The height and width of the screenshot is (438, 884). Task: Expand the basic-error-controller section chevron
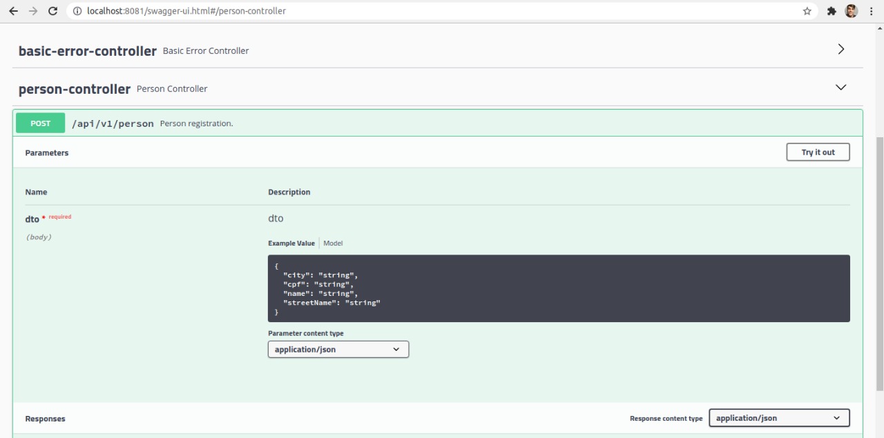pos(840,49)
